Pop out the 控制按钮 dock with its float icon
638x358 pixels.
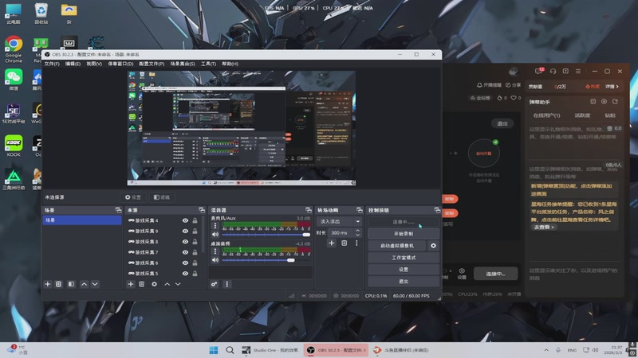pyautogui.click(x=437, y=210)
